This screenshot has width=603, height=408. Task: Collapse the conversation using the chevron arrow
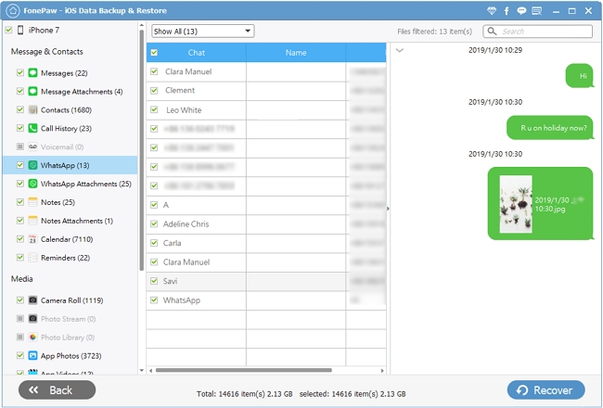coord(399,50)
